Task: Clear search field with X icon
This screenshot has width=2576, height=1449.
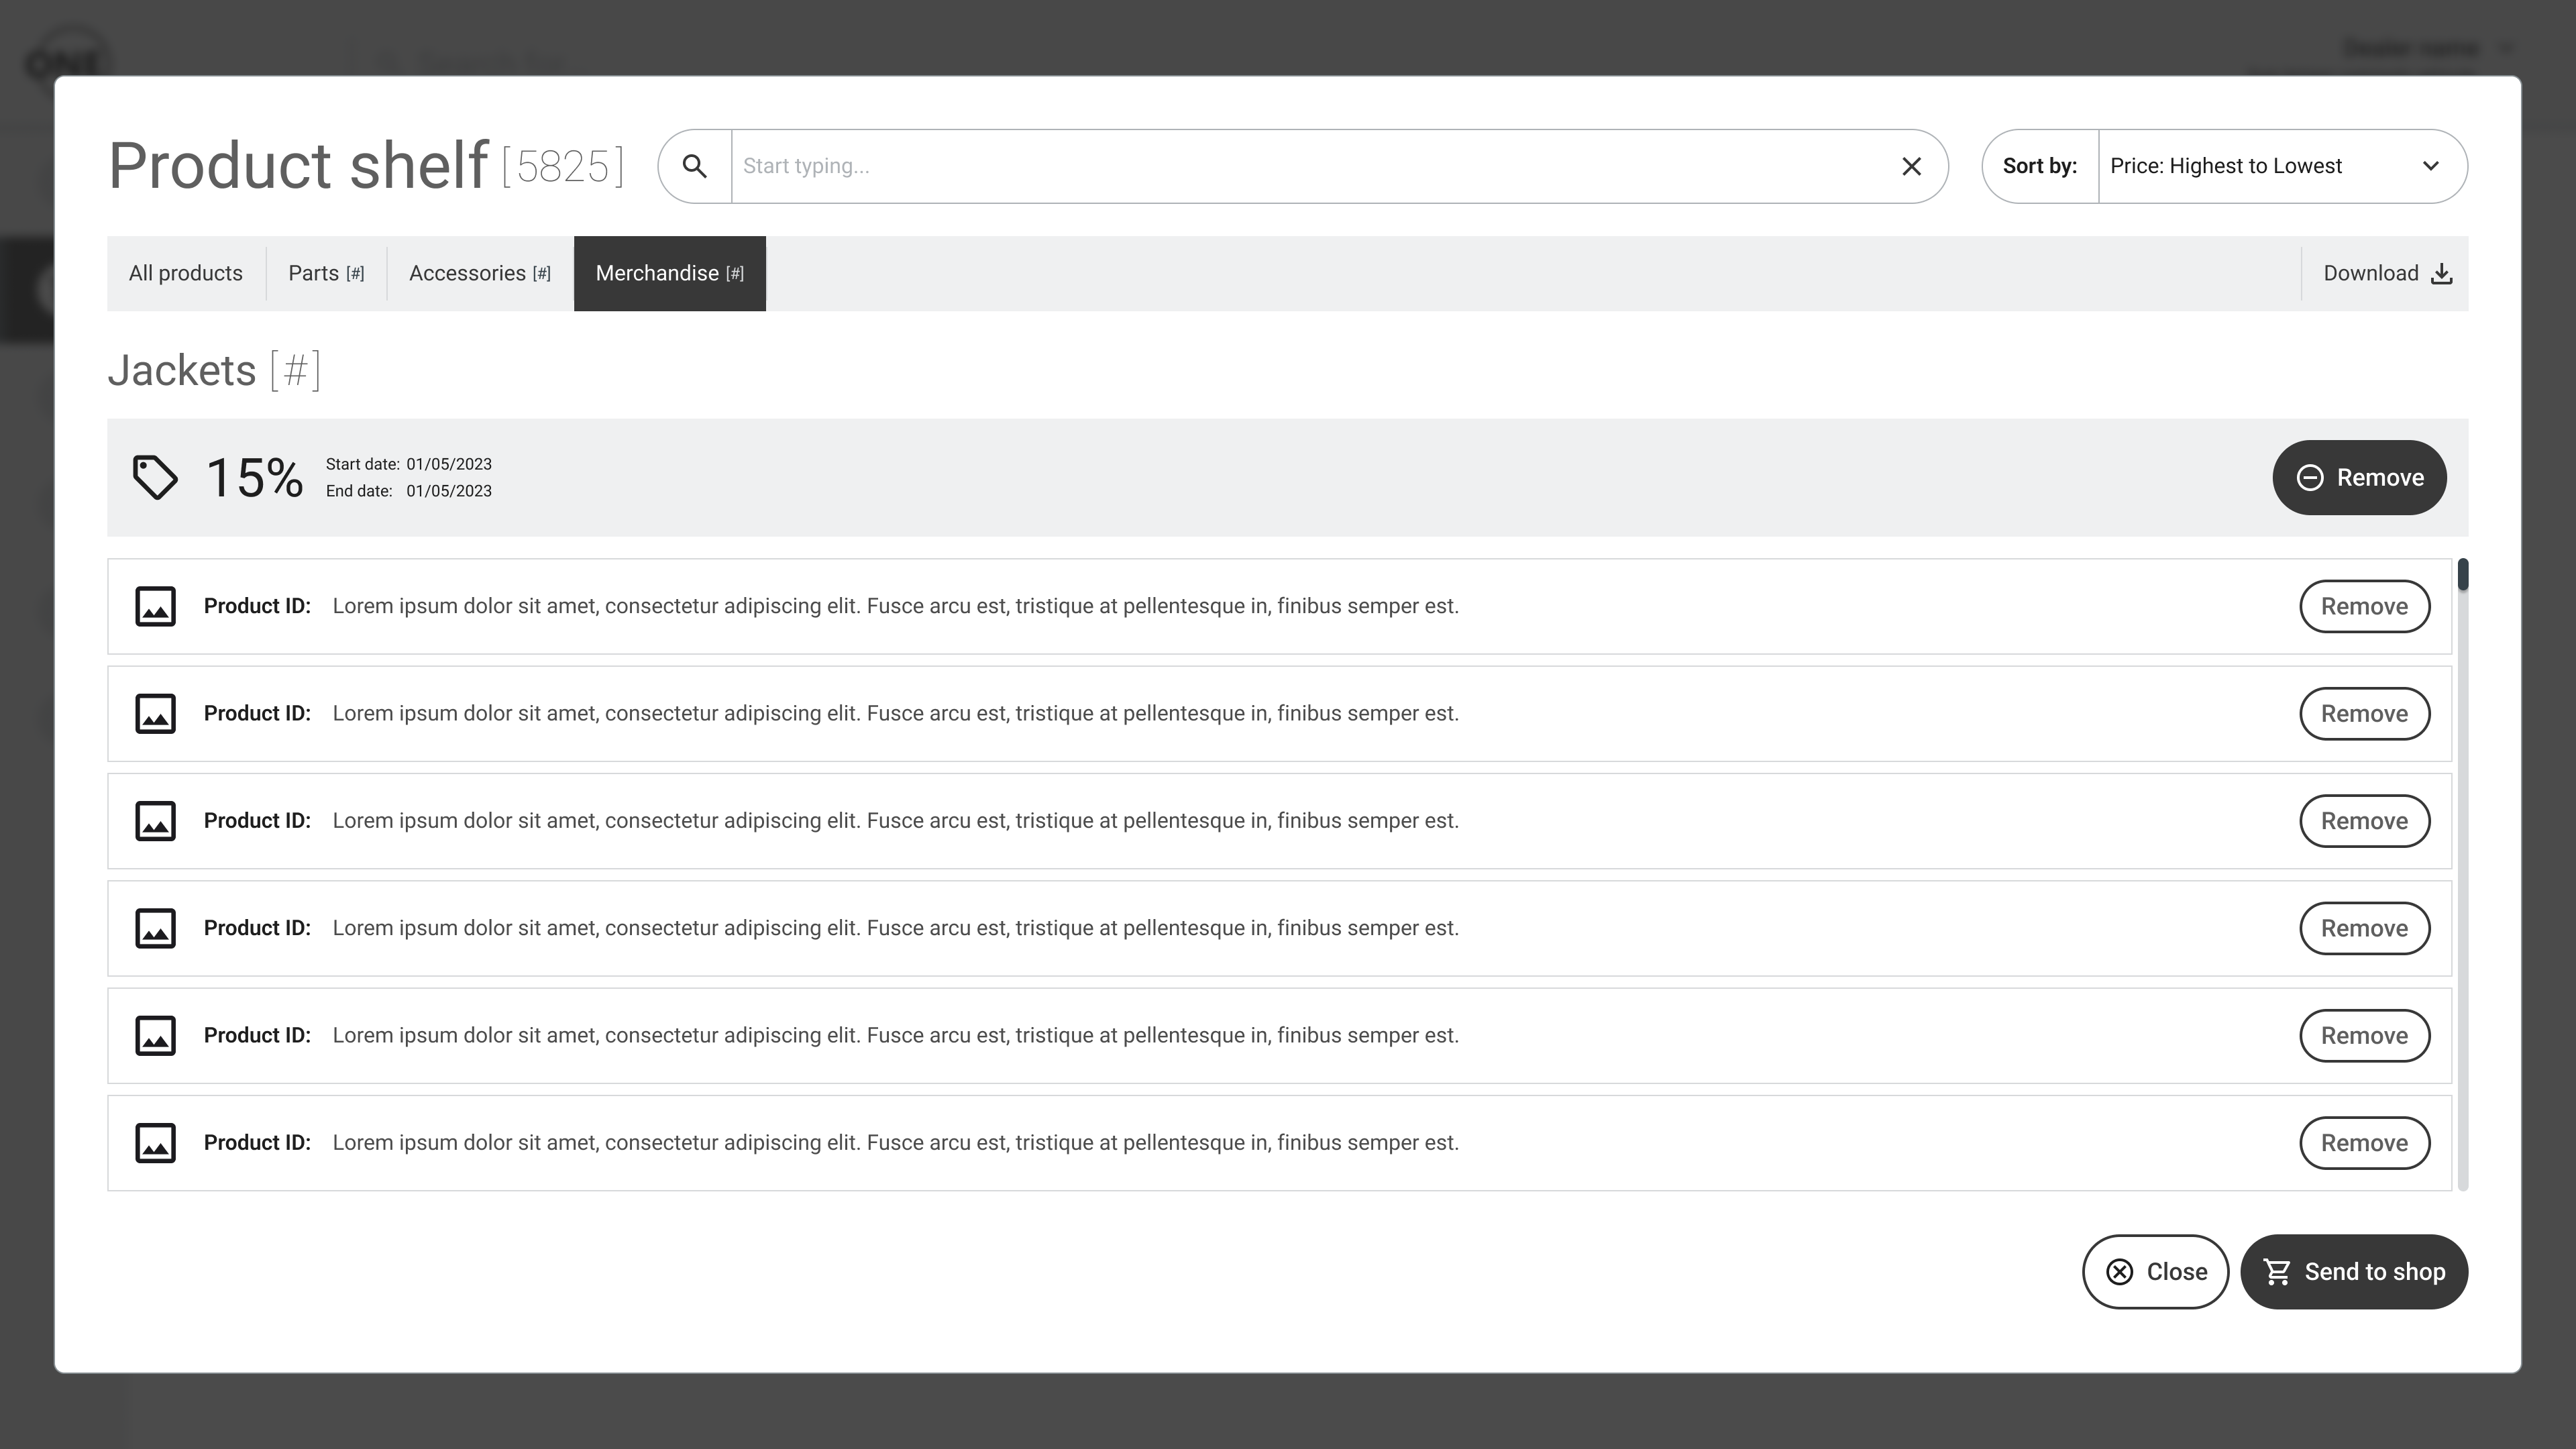Action: click(1911, 166)
